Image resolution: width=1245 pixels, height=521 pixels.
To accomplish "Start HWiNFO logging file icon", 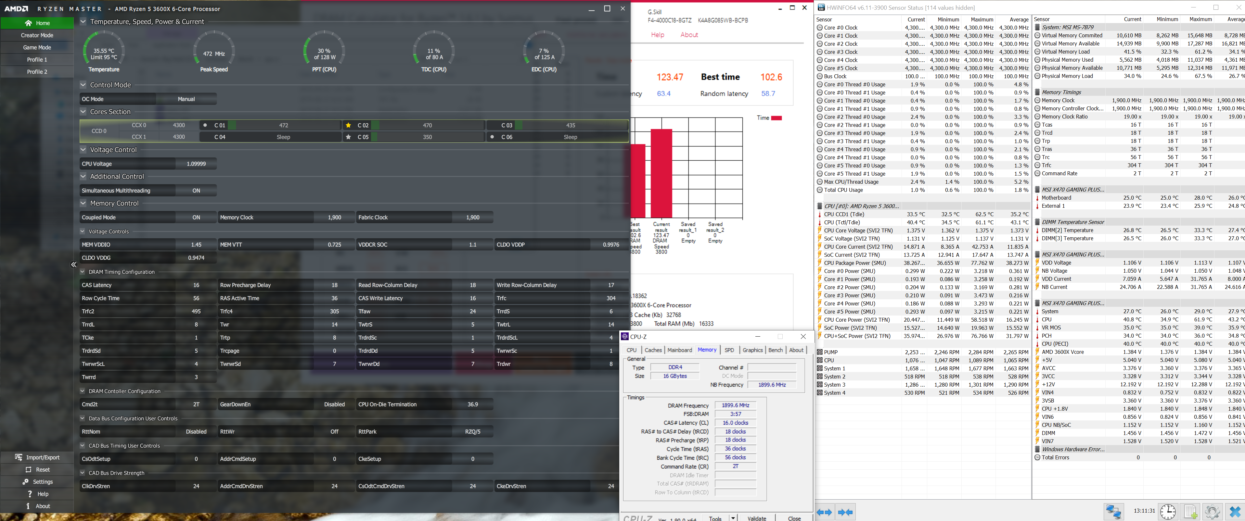I will [x=1190, y=511].
